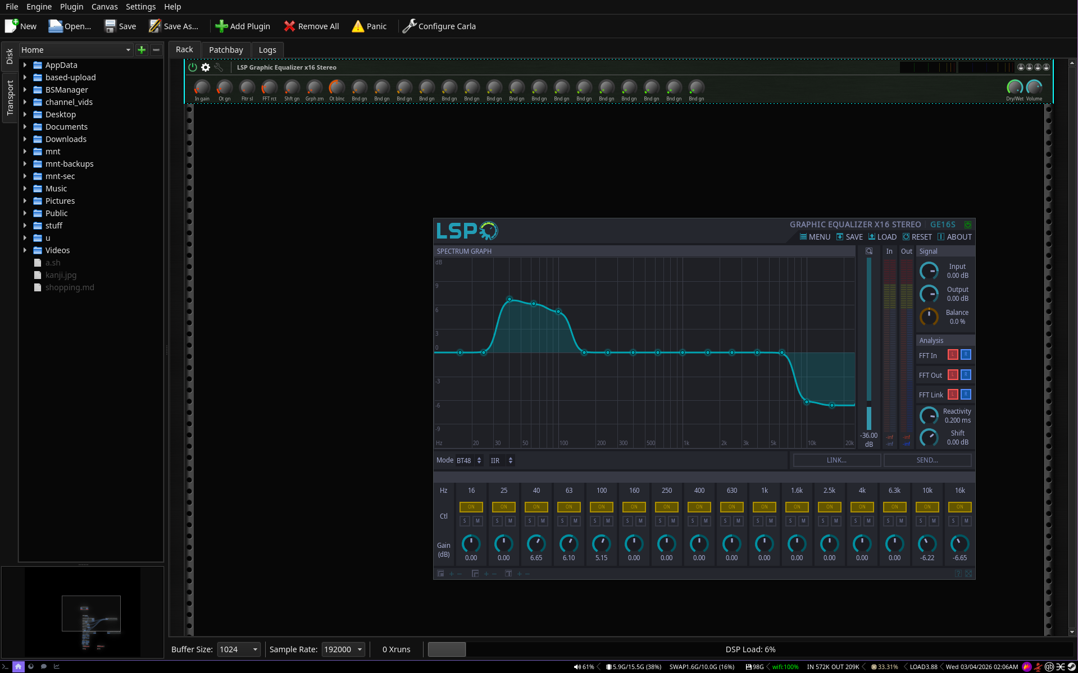
Task: Click the Add Plugin green plus icon
Action: (221, 26)
